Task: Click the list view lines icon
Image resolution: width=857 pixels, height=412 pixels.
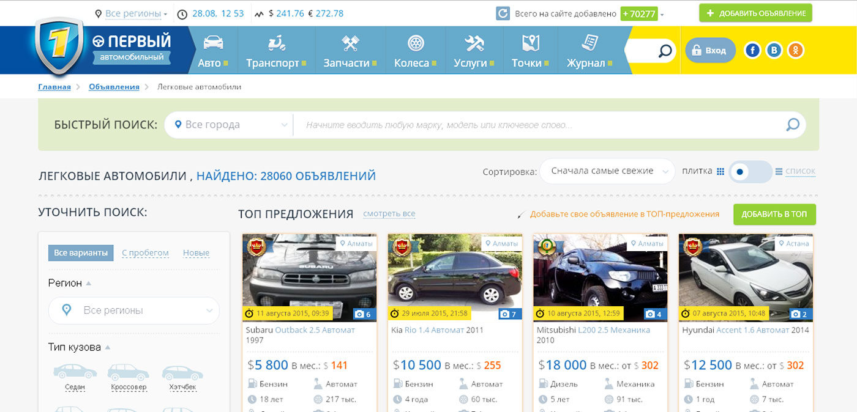Action: [779, 172]
